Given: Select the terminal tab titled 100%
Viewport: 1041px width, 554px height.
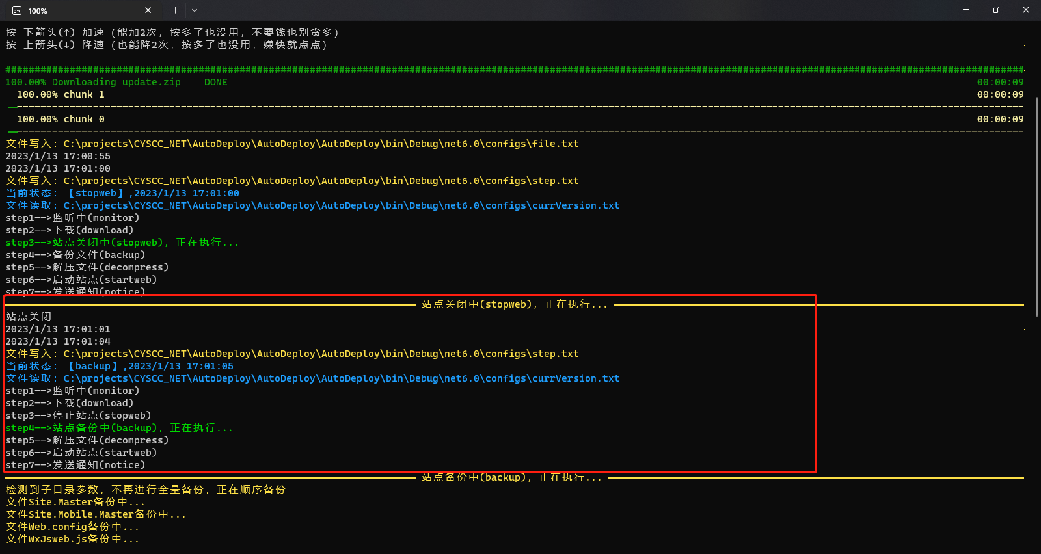Looking at the screenshot, I should (x=81, y=10).
